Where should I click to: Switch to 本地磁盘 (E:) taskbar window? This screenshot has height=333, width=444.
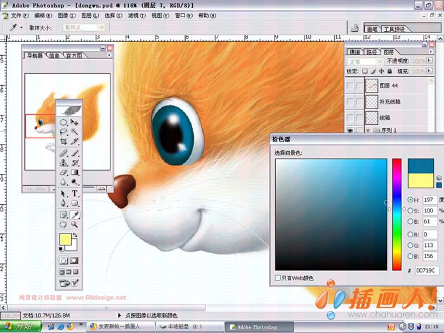click(x=190, y=327)
